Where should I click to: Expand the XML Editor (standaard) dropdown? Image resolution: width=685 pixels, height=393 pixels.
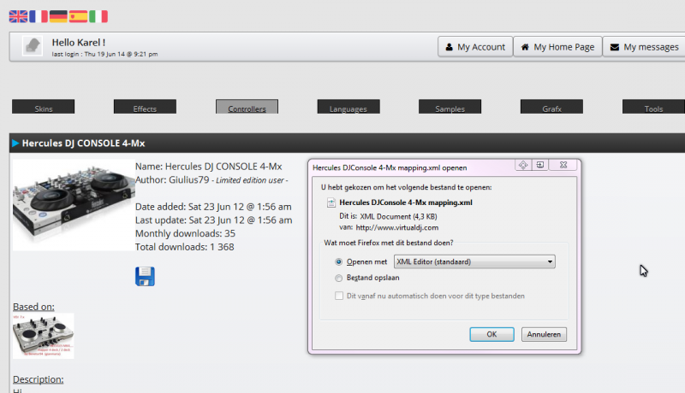coord(474,261)
